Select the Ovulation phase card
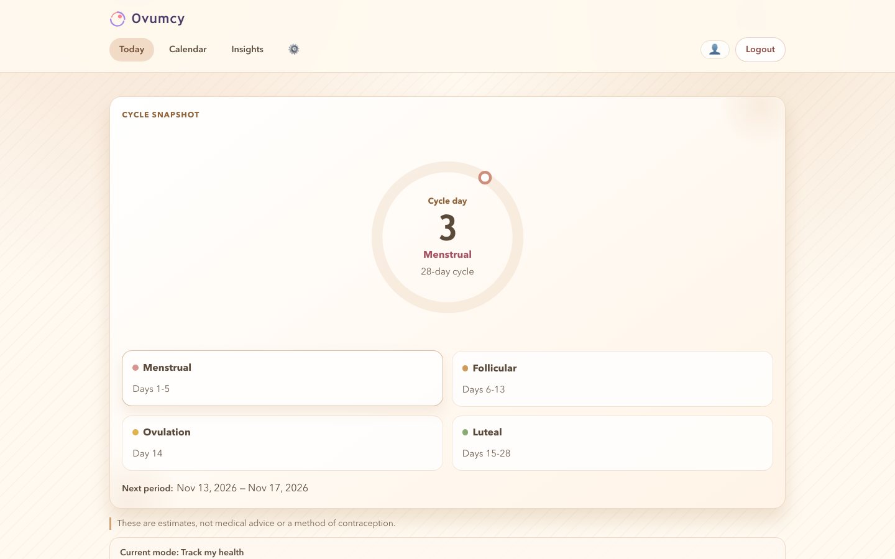The height and width of the screenshot is (559, 895). pyautogui.click(x=282, y=443)
